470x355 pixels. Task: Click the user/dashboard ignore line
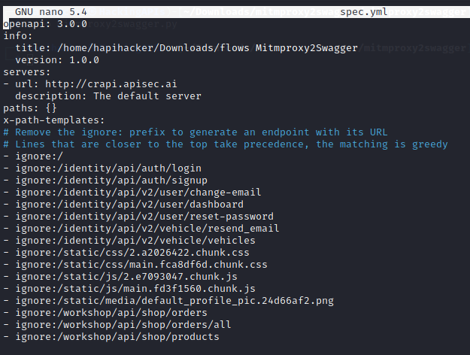(x=128, y=205)
